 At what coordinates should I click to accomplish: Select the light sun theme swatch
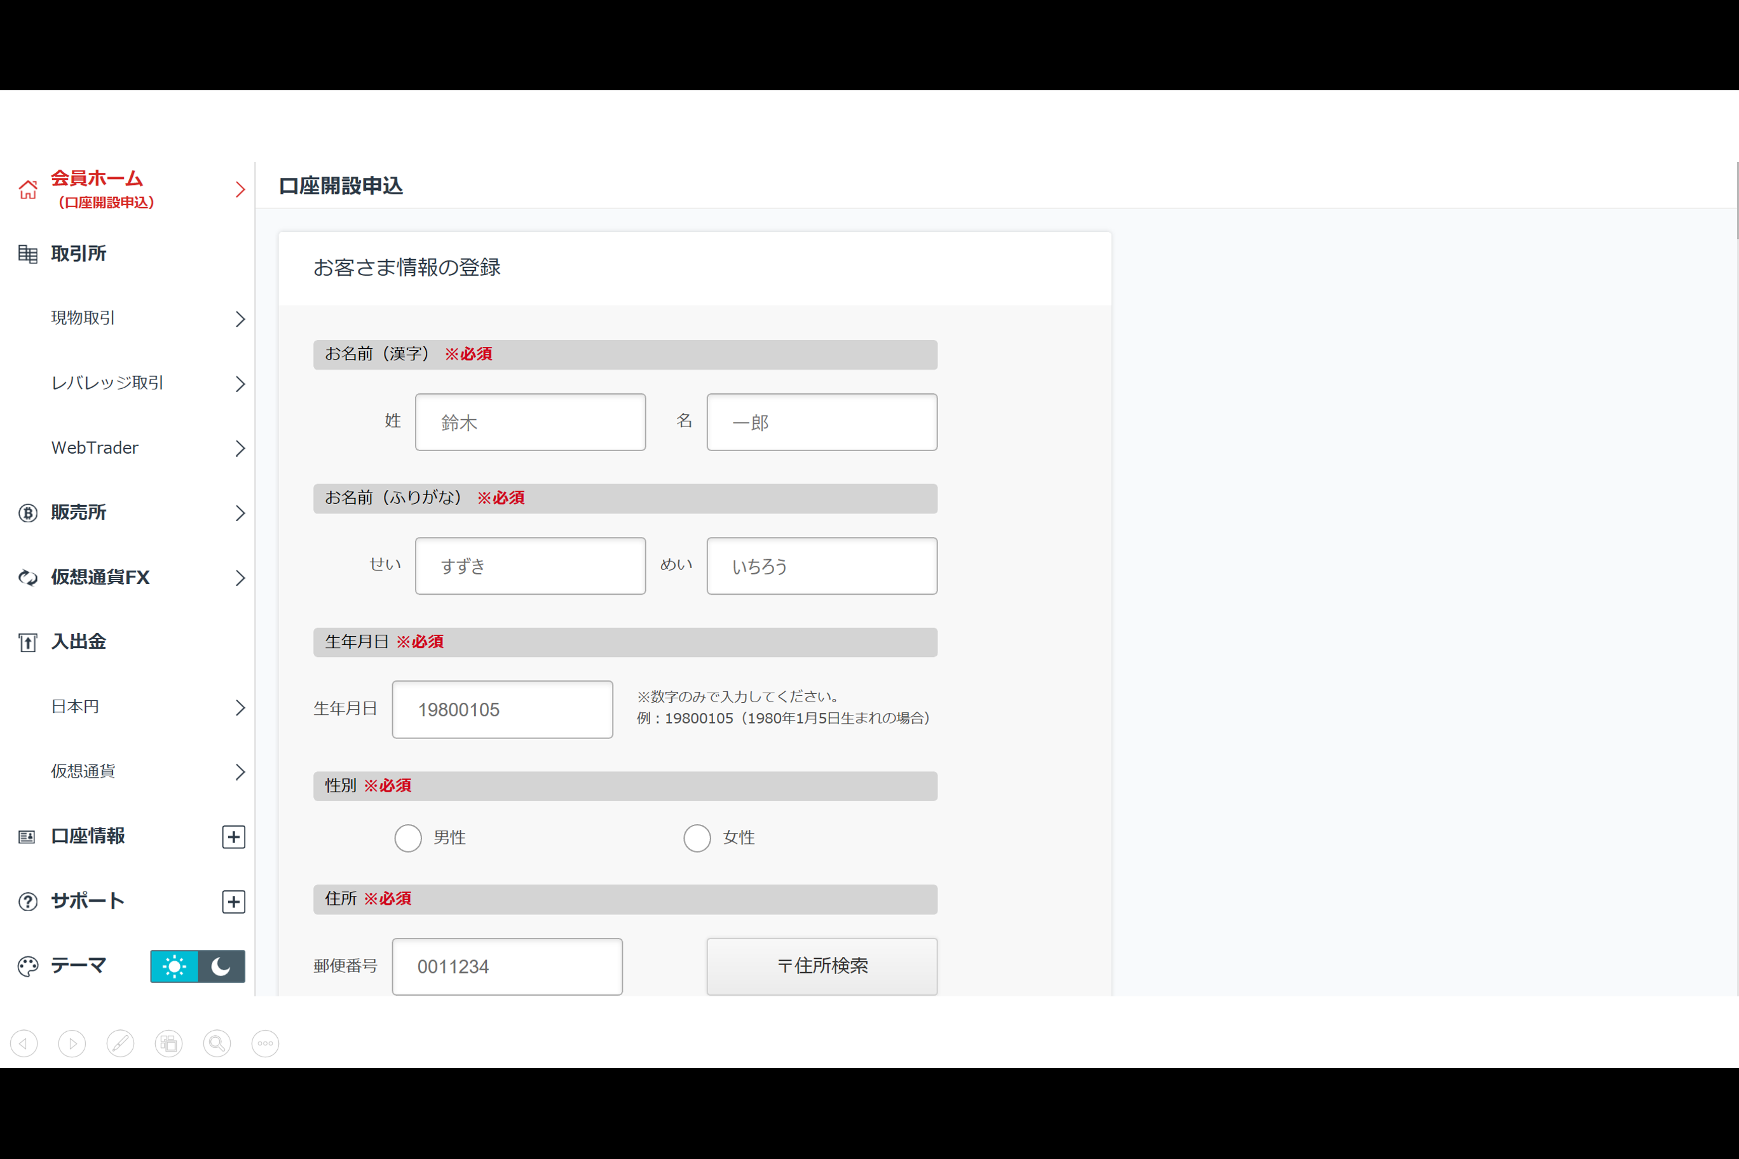coord(175,966)
